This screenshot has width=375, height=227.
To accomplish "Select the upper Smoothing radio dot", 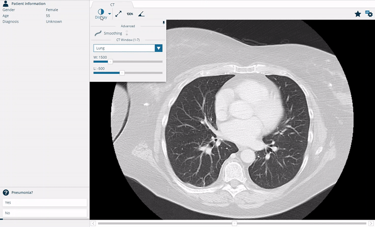I will point(127,31).
